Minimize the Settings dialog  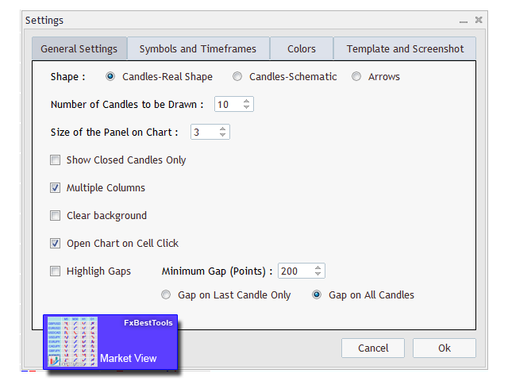coord(464,21)
